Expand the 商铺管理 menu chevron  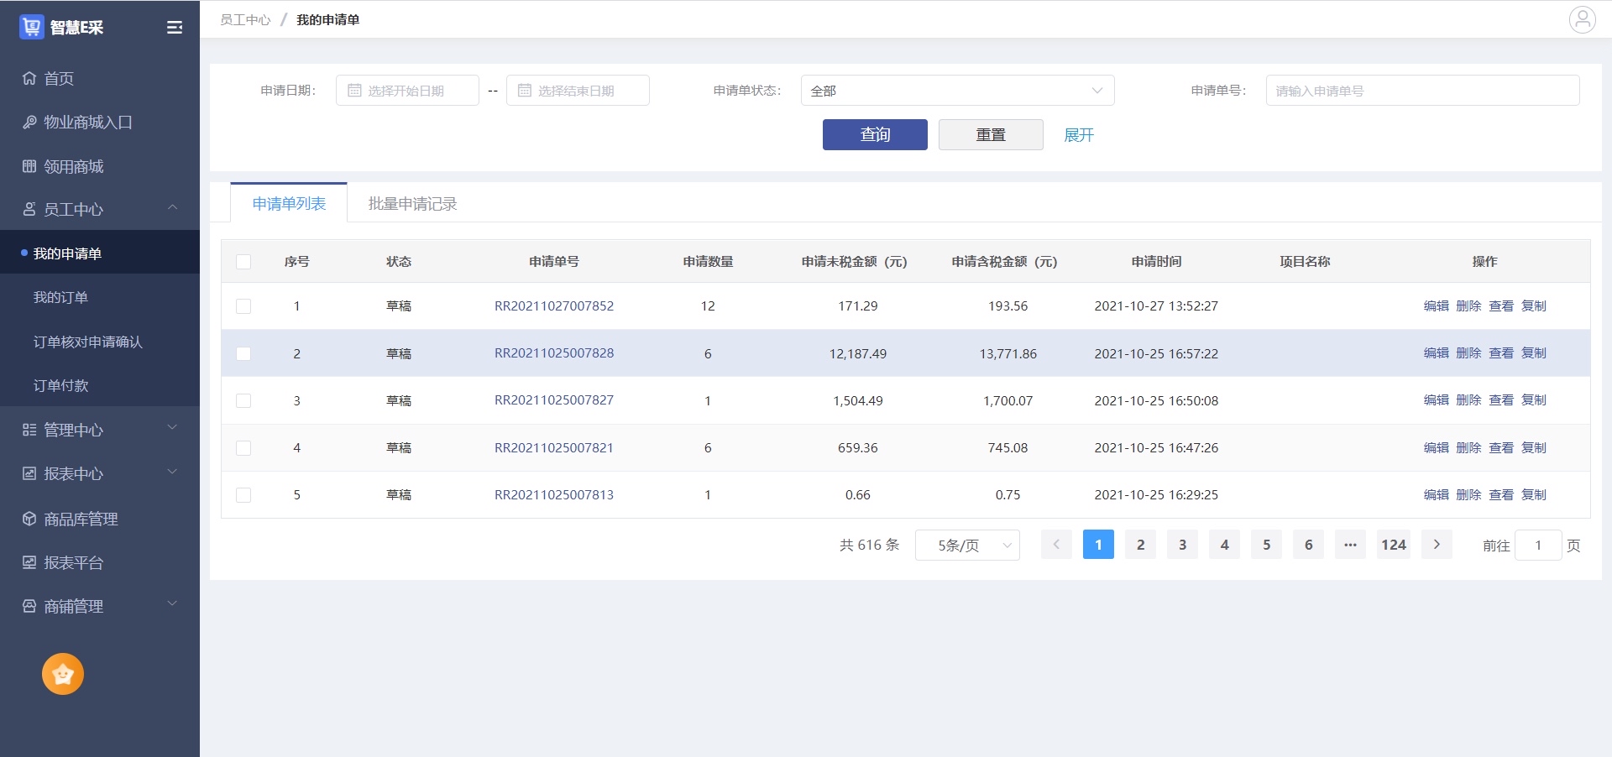point(173,604)
